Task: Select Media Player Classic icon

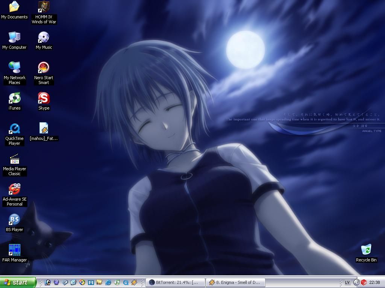Action: coord(14,159)
